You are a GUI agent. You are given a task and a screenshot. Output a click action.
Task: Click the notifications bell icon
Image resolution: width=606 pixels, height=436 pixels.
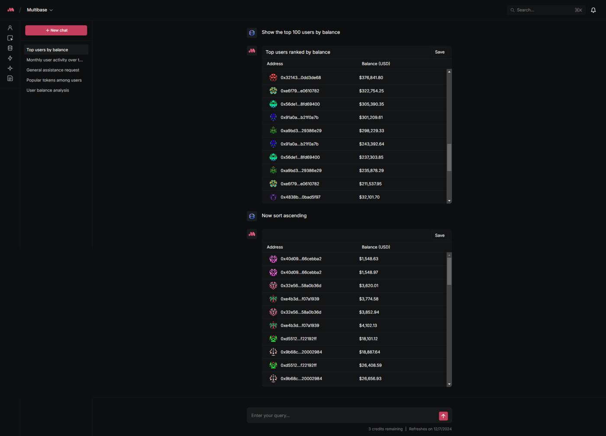pyautogui.click(x=593, y=10)
